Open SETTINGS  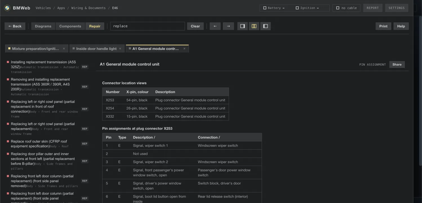397,8
